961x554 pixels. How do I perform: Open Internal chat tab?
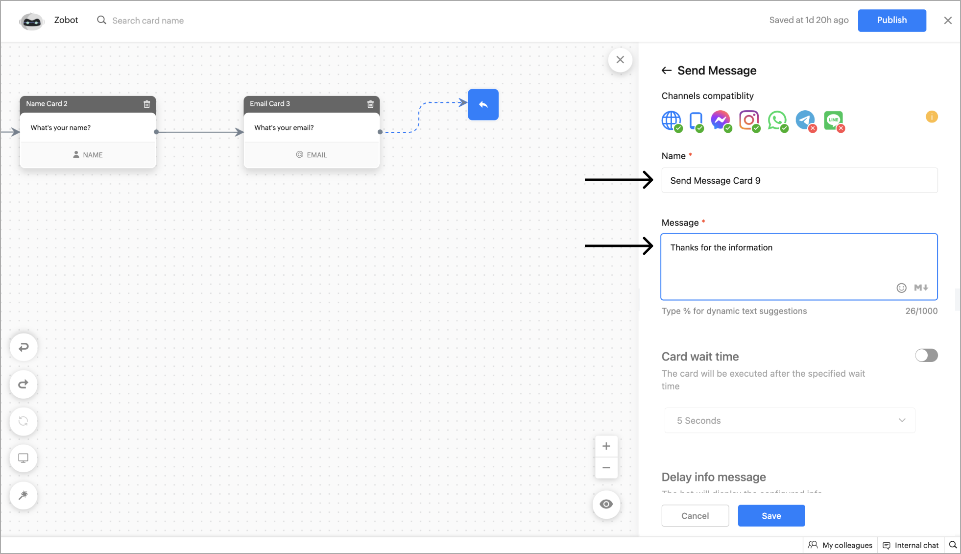pyautogui.click(x=911, y=545)
